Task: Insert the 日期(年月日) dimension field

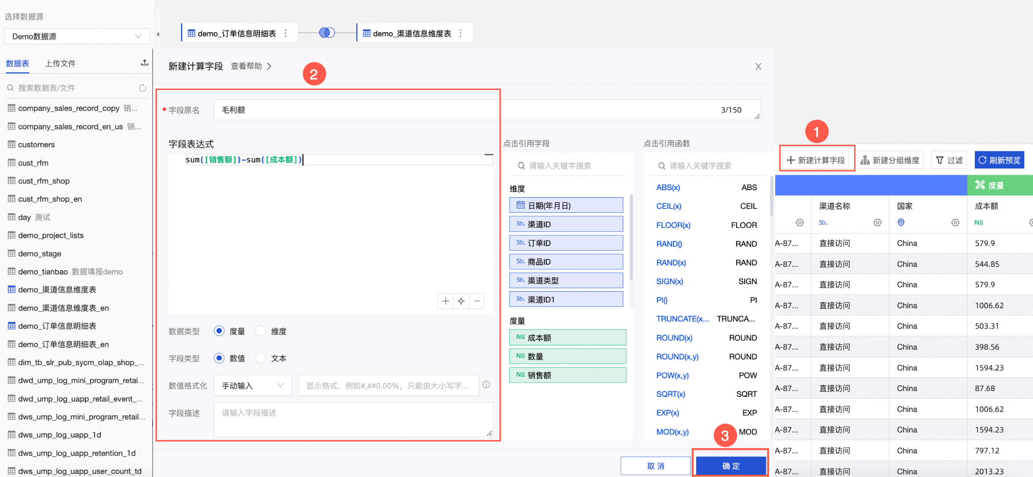Action: tap(566, 205)
